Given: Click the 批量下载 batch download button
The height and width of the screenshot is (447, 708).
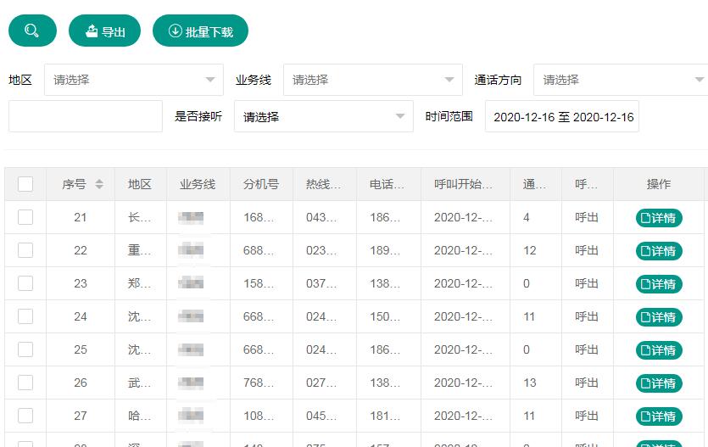Looking at the screenshot, I should (200, 31).
